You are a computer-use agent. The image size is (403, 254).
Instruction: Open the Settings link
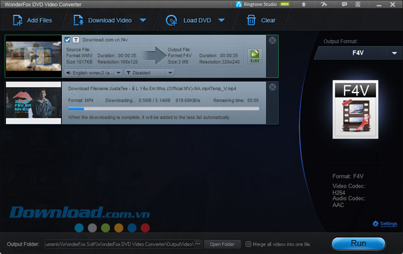pyautogui.click(x=389, y=224)
